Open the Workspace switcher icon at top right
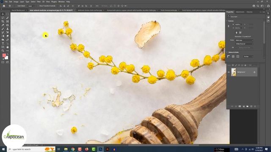 pyautogui.click(x=262, y=6)
